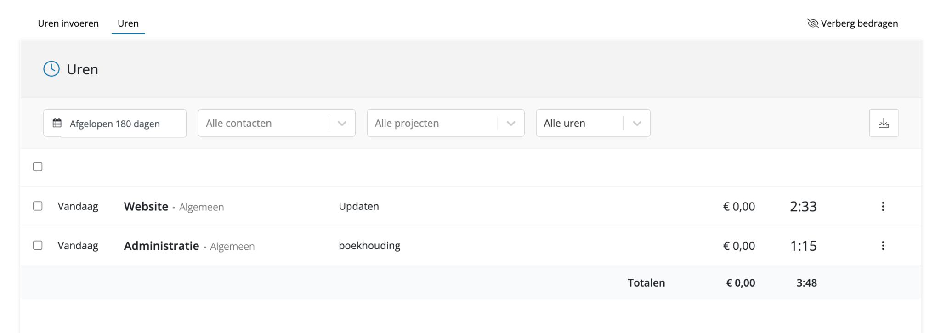Open the three-dot menu for Website row
This screenshot has width=941, height=333.
pyautogui.click(x=883, y=206)
